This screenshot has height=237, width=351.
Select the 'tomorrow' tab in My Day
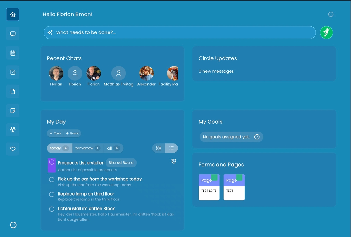[87, 148]
